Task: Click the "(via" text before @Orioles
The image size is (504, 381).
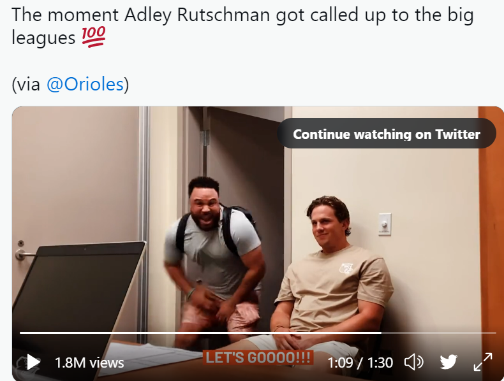Action: click(26, 84)
